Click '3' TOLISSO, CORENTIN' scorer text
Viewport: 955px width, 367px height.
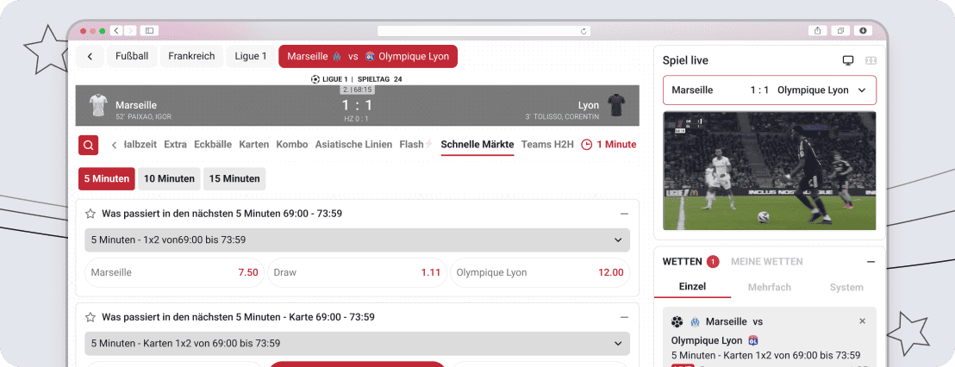562,116
